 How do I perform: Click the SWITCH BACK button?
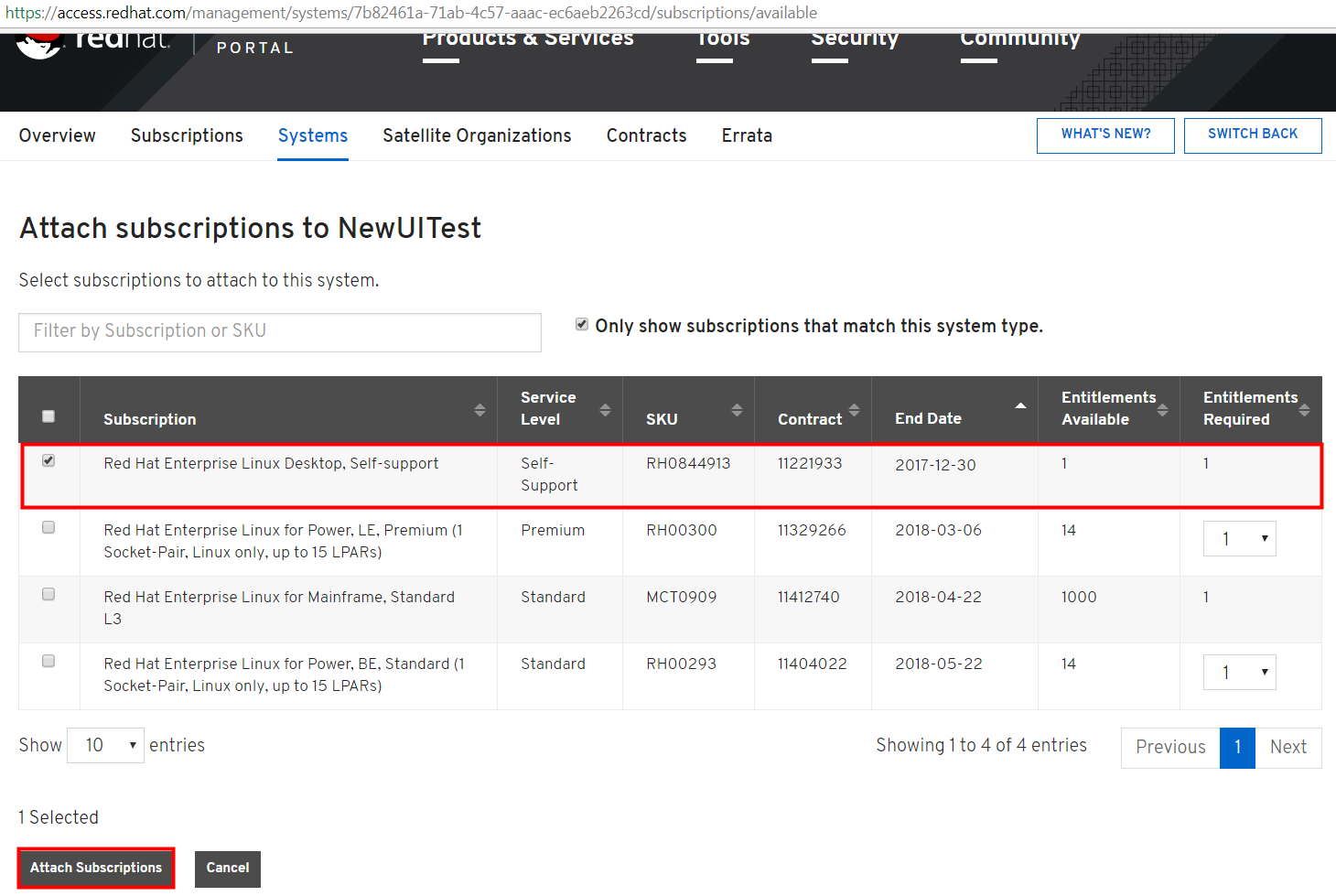pyautogui.click(x=1253, y=135)
